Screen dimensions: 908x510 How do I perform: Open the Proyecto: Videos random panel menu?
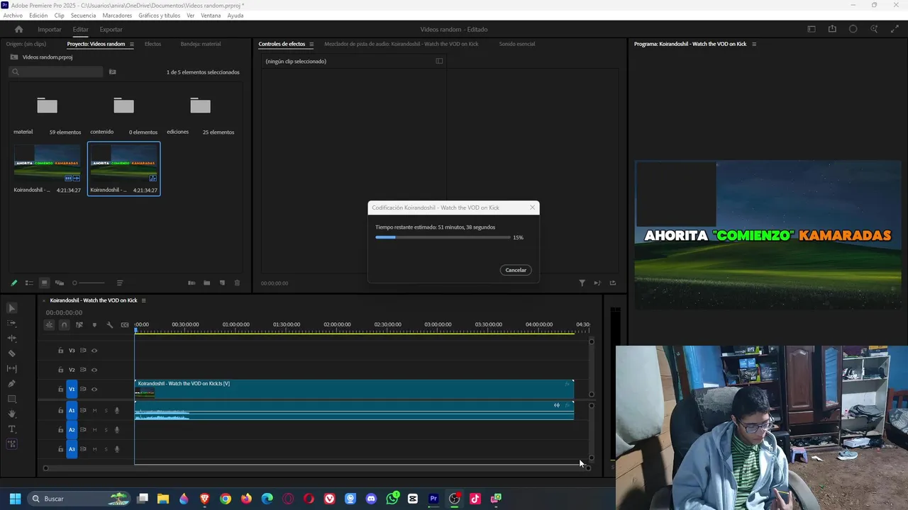pos(133,44)
